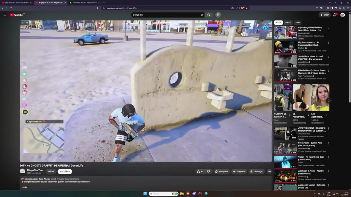351x197 pixels.
Task: Select the Todos filter chip
Action: click(278, 22)
